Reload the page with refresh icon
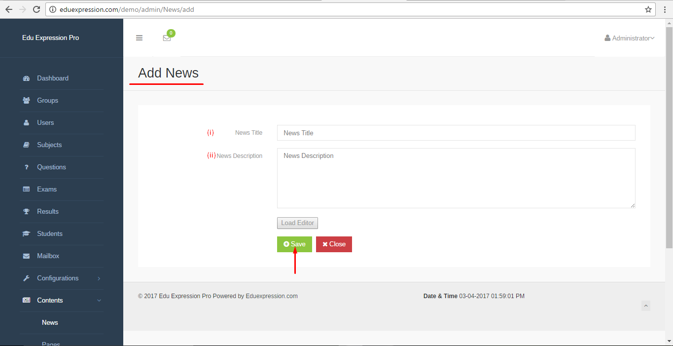673x346 pixels. (x=36, y=9)
